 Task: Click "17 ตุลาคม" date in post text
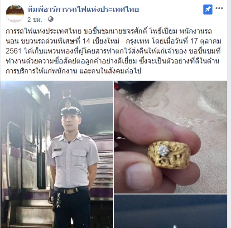click(206, 41)
